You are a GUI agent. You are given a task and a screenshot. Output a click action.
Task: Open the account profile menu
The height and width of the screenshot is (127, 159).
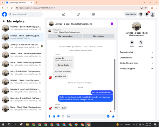153,14
